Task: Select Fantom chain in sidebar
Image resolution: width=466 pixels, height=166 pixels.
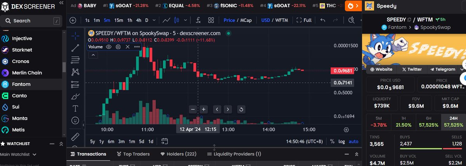Action: pyautogui.click(x=31, y=84)
